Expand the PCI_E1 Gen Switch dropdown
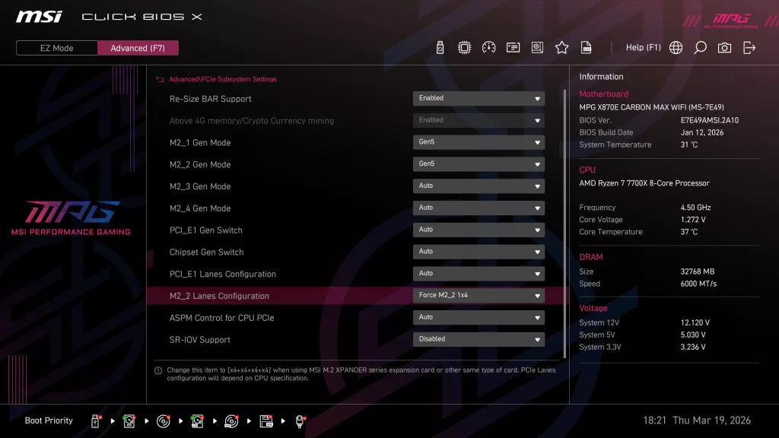Viewport: 779px width, 438px height. pyautogui.click(x=479, y=230)
